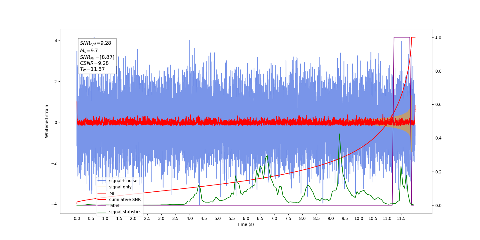Click the 4 tick on the strain axis
The width and height of the screenshot is (480, 240).
click(56, 41)
